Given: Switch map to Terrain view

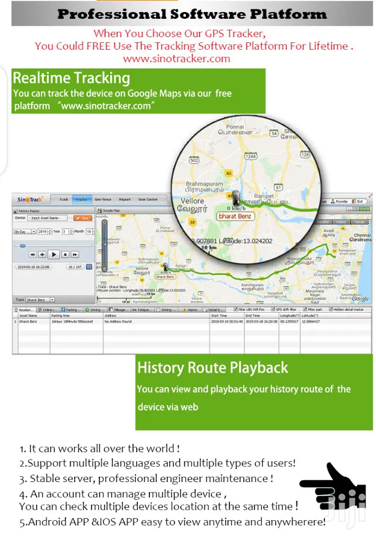Looking at the screenshot, I should click(359, 222).
